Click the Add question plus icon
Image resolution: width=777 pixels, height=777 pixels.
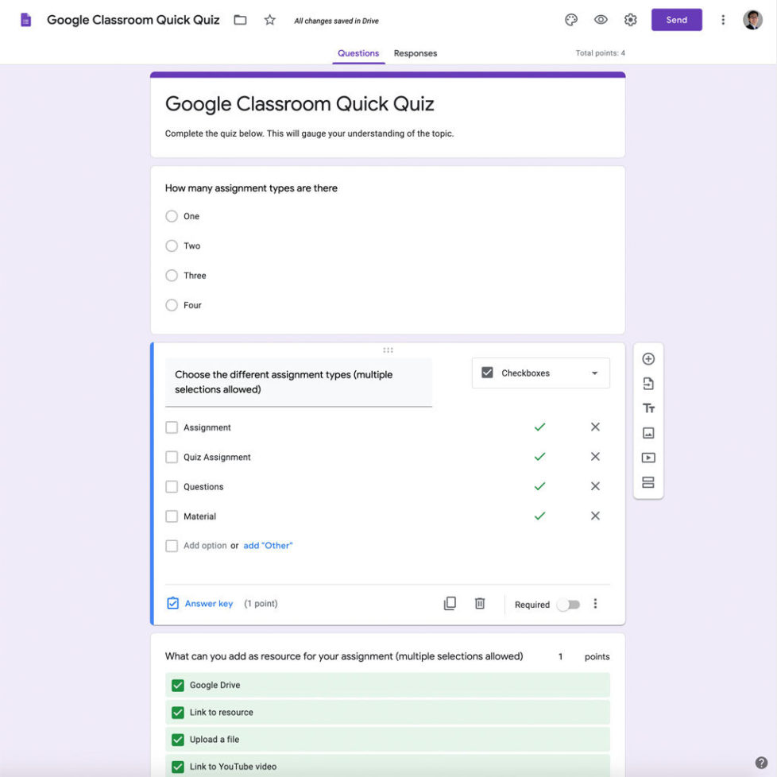click(648, 359)
